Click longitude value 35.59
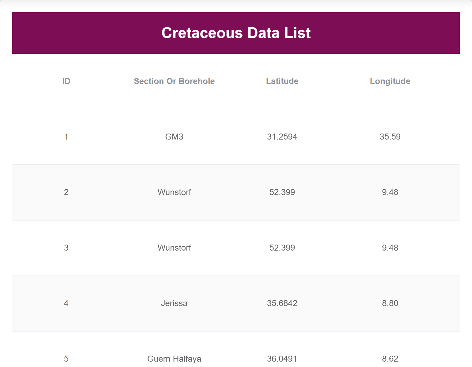Screen dimensions: 472x367 pos(390,137)
